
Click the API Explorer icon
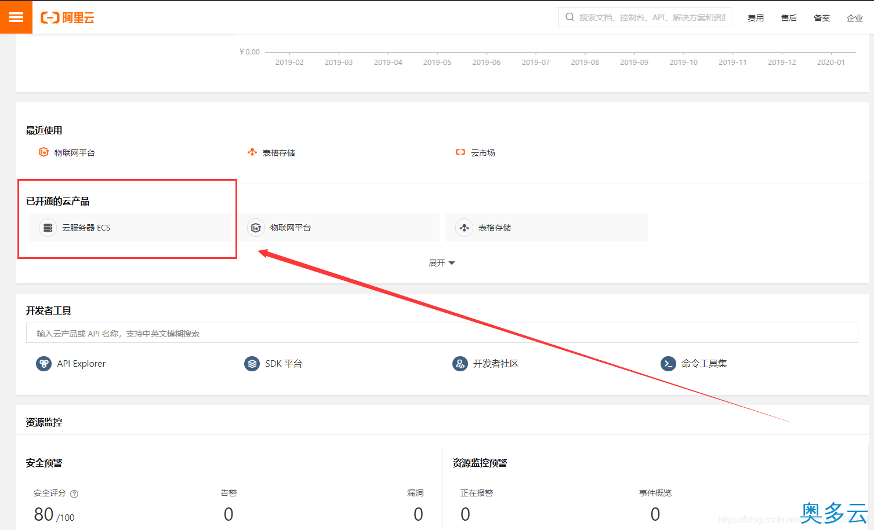click(43, 364)
